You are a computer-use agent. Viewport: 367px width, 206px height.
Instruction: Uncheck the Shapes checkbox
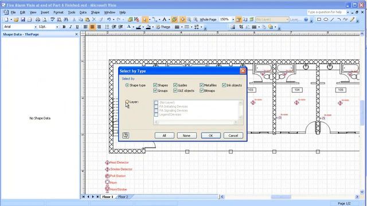point(155,85)
